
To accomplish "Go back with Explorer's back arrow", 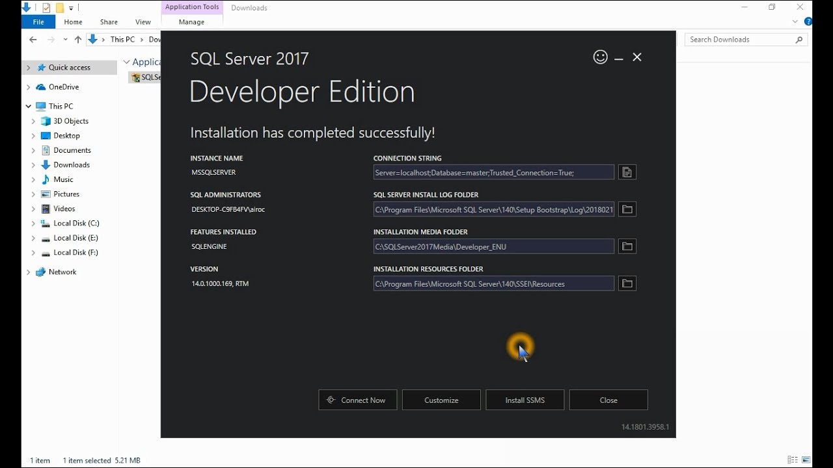I will (33, 40).
